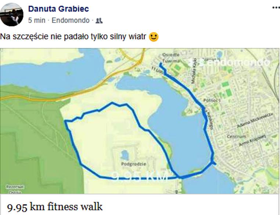Click the smiley emoji in the post
This screenshot has height=215, width=280.
pos(153,37)
